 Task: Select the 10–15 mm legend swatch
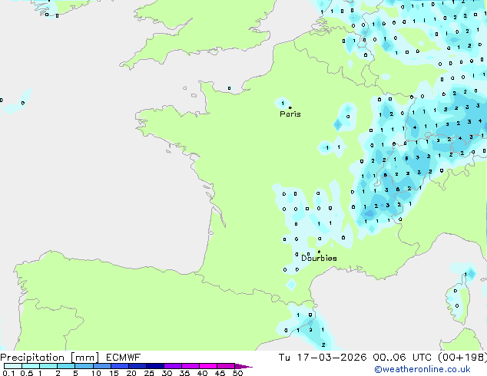pos(101,366)
